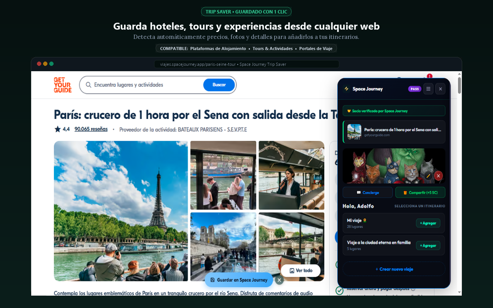Close the Space Journey panel
Image resolution: width=493 pixels, height=308 pixels.
point(441,89)
